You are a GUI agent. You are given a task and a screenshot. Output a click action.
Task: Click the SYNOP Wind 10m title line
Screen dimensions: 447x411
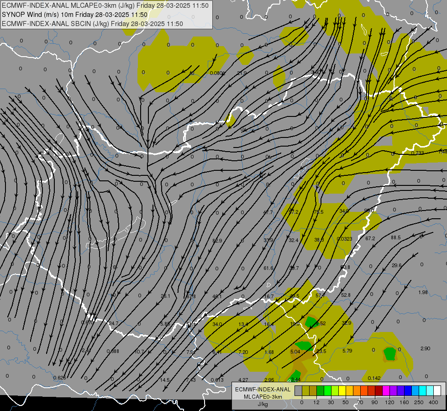coord(75,15)
